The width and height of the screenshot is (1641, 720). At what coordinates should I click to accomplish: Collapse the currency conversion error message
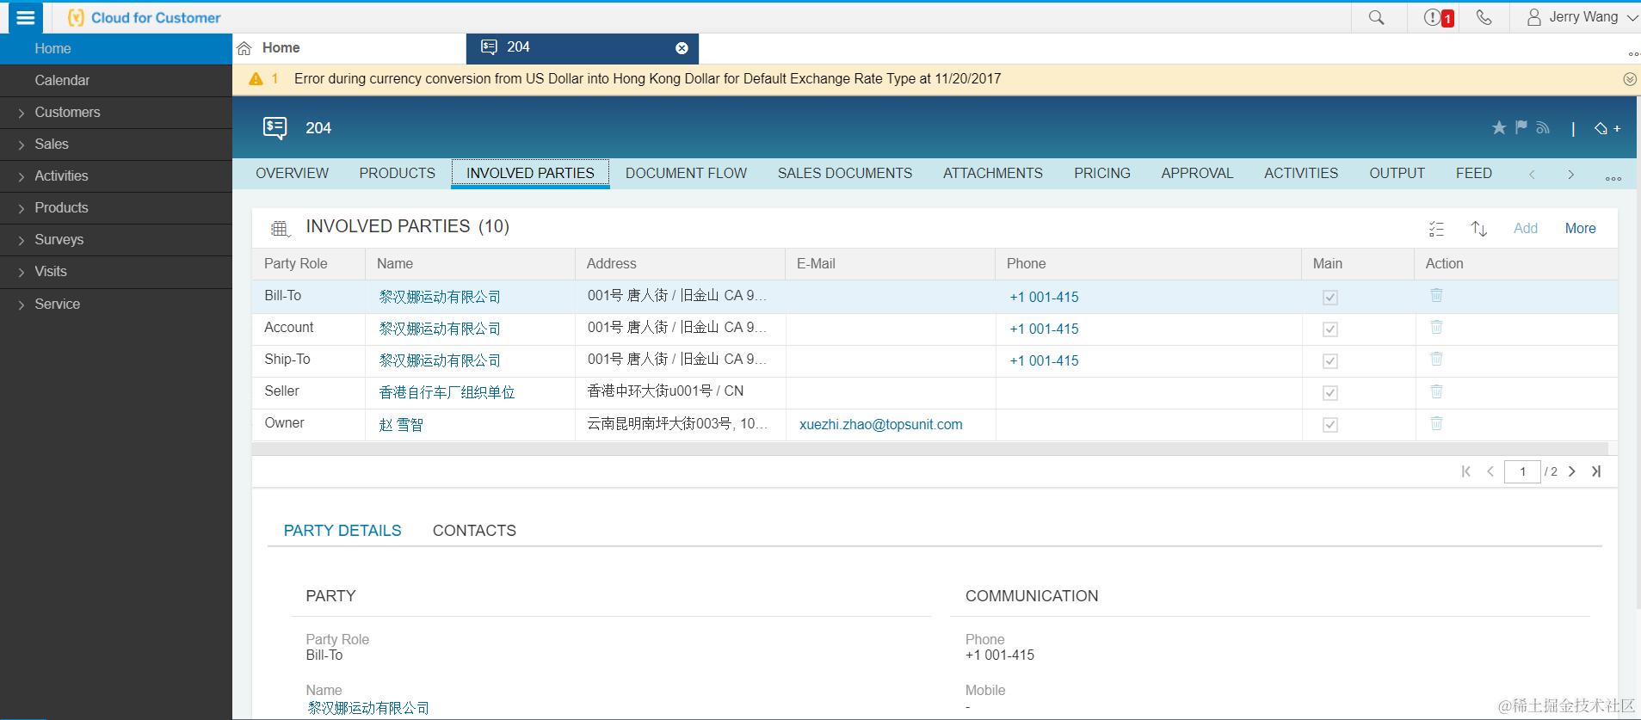click(1629, 79)
